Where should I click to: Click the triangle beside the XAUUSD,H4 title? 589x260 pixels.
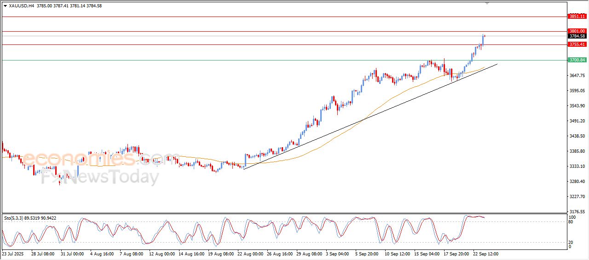5,6
